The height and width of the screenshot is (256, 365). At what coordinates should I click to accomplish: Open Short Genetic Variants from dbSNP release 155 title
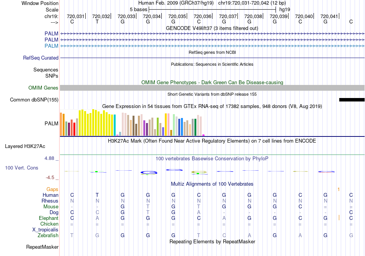[x=212, y=94]
